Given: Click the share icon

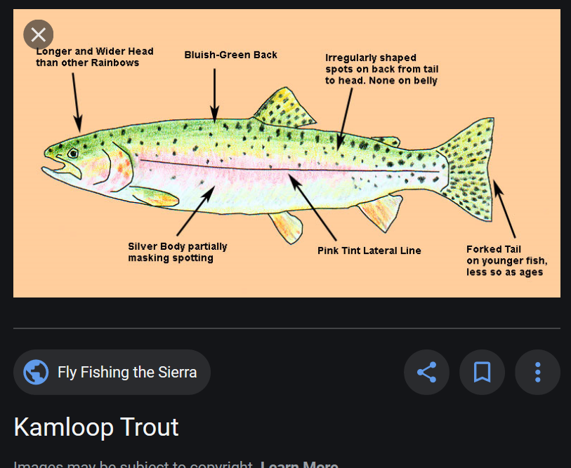Looking at the screenshot, I should (426, 372).
